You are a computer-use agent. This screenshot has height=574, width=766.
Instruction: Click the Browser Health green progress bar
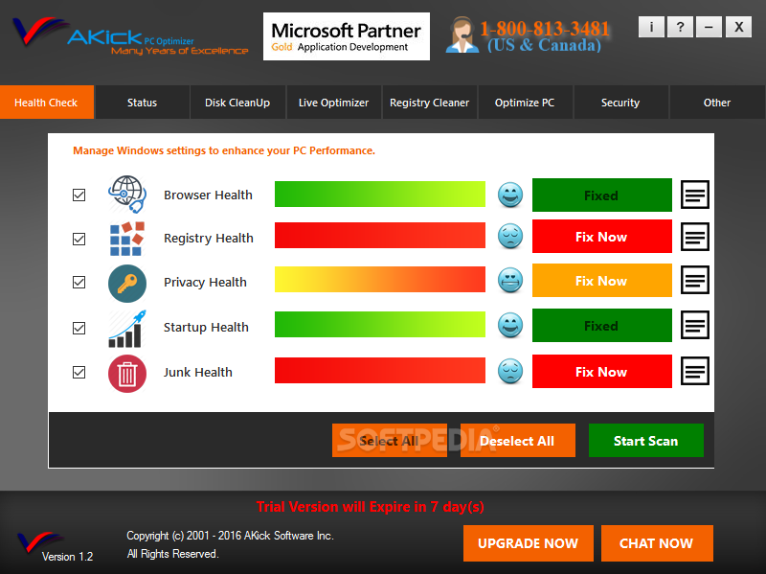click(380, 195)
